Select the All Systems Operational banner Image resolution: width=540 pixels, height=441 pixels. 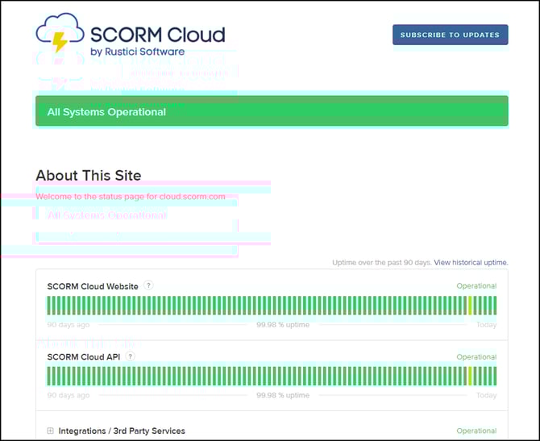tap(272, 111)
